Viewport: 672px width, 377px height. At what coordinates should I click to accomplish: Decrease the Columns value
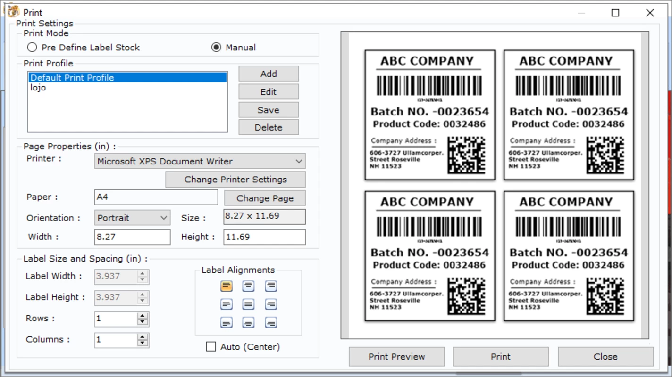click(143, 343)
